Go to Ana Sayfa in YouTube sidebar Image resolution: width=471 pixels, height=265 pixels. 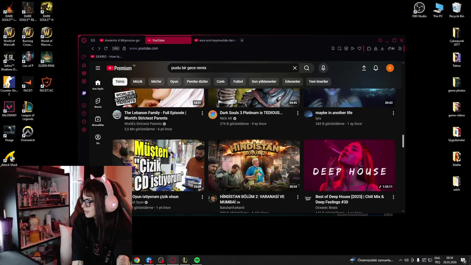point(98,85)
